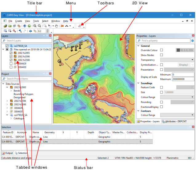Click the Feature ID column header
196x172 pixels.
point(7,132)
